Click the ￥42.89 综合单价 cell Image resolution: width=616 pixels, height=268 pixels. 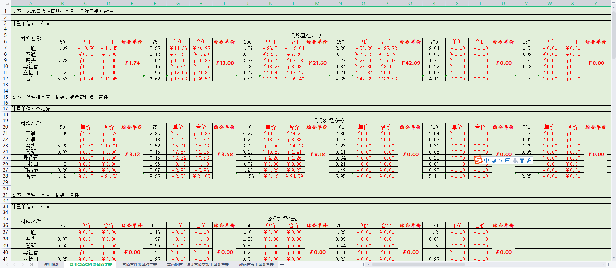coord(410,63)
